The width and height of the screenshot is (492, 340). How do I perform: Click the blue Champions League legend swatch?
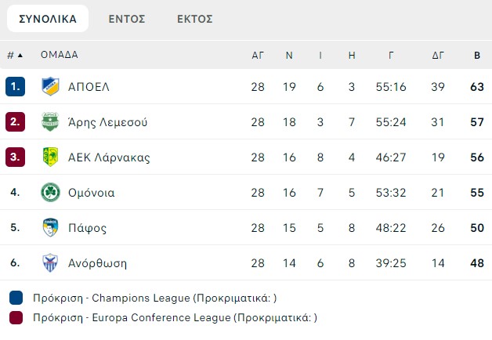click(16, 298)
